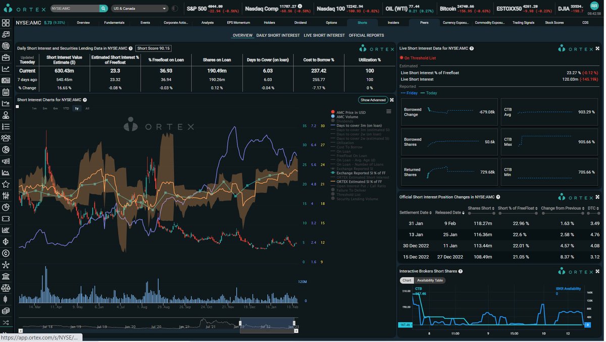
Task: Click the NYSE:AMC ticker search field
Action: point(75,9)
